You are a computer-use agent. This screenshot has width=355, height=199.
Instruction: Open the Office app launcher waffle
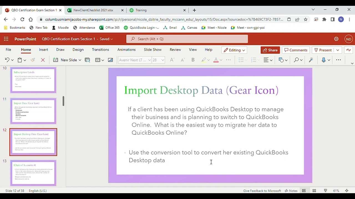pos(6,39)
